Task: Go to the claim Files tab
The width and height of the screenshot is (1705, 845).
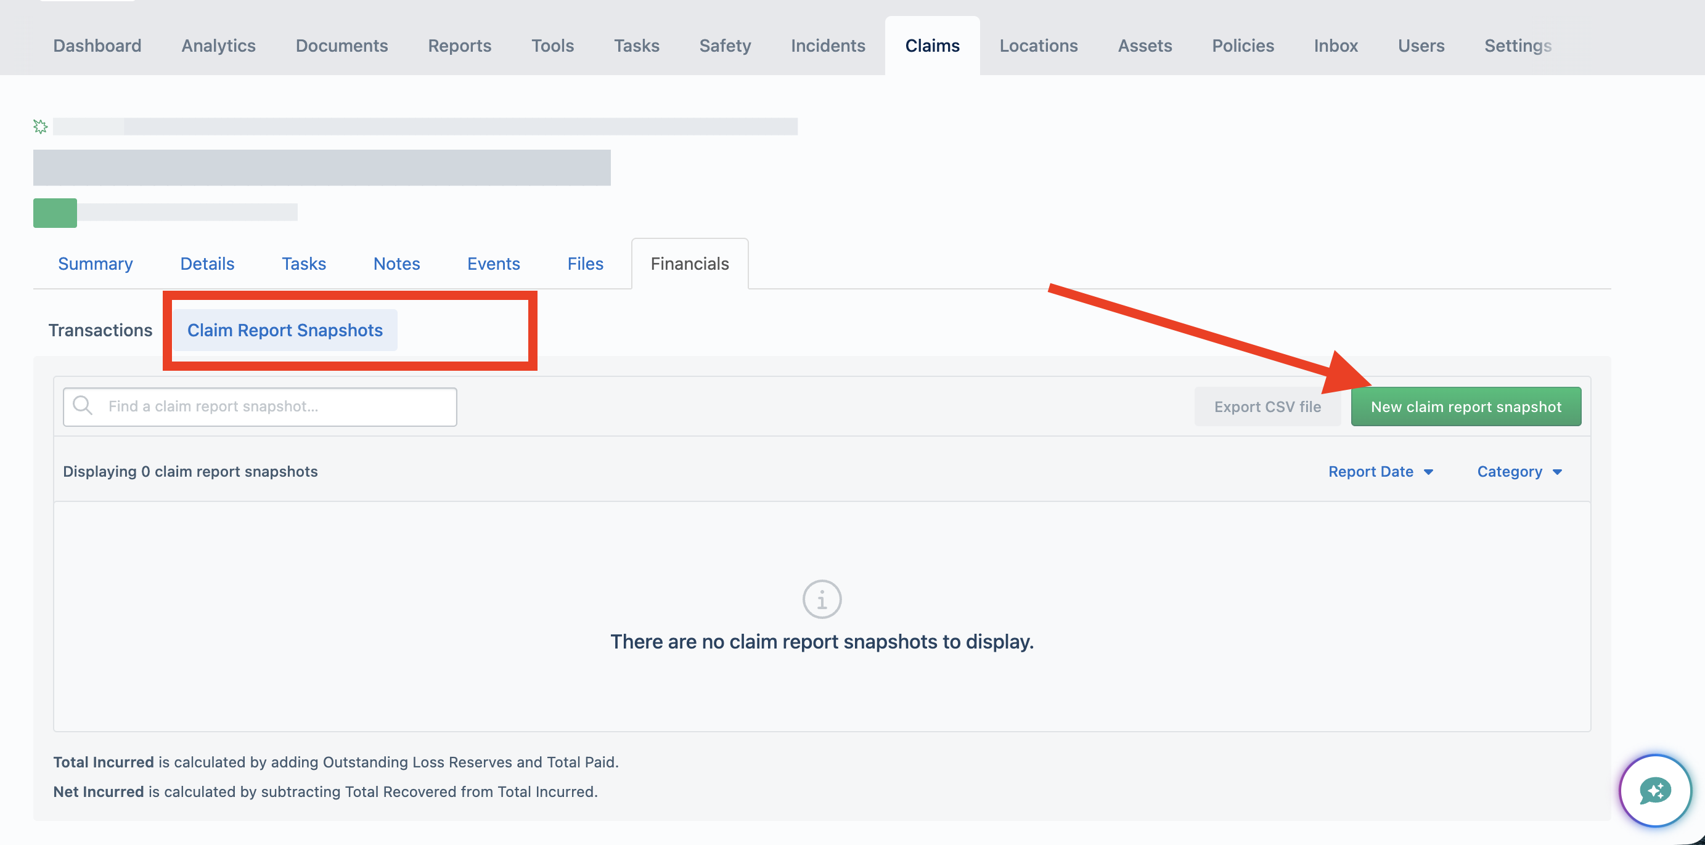Action: (x=585, y=264)
